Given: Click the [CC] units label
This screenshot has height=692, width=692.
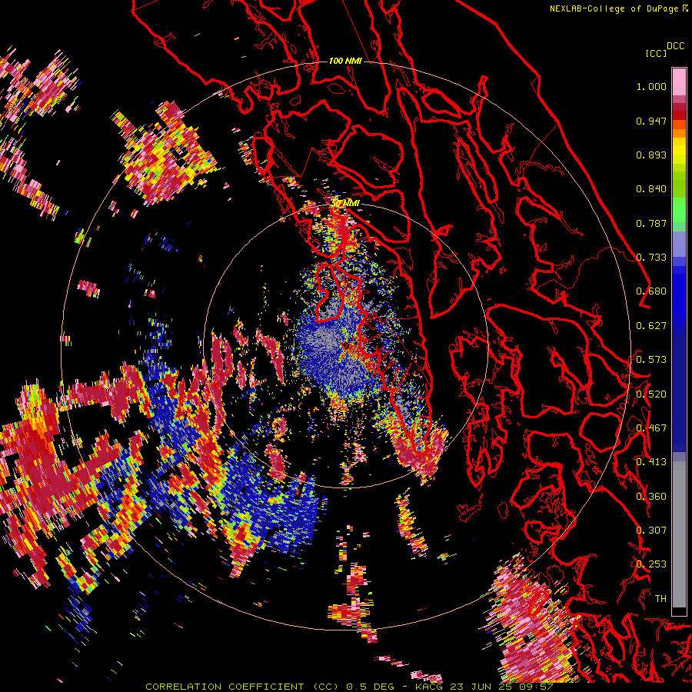Looking at the screenshot, I should [x=656, y=53].
